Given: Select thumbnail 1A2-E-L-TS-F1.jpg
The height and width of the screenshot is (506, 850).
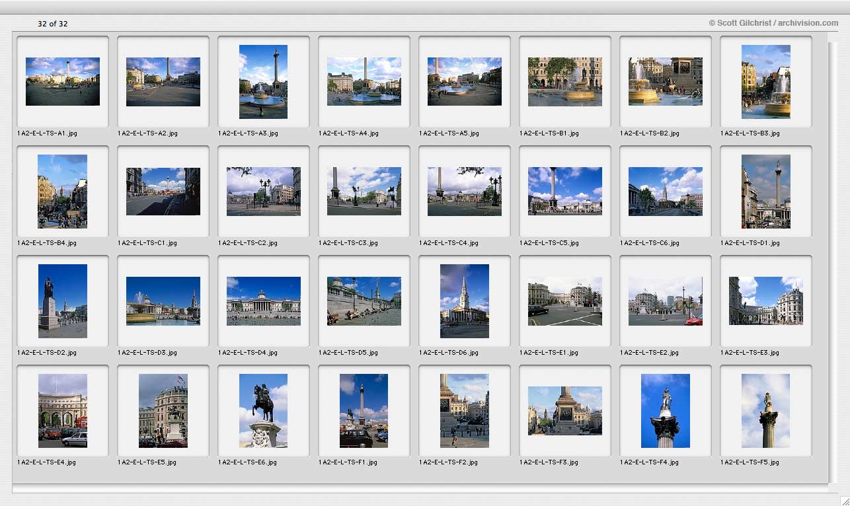Looking at the screenshot, I should tap(364, 411).
